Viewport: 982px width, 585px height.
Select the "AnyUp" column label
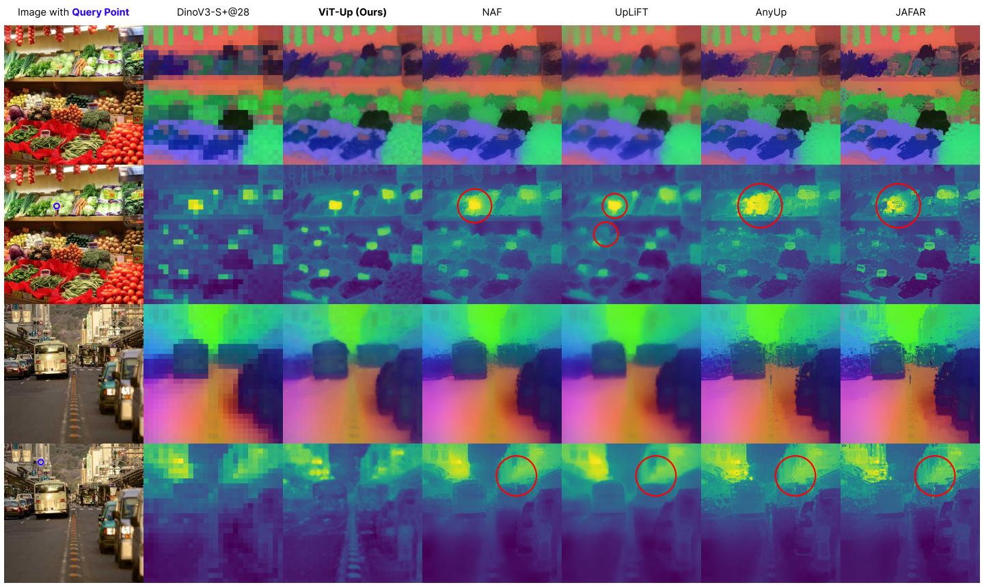tap(770, 12)
